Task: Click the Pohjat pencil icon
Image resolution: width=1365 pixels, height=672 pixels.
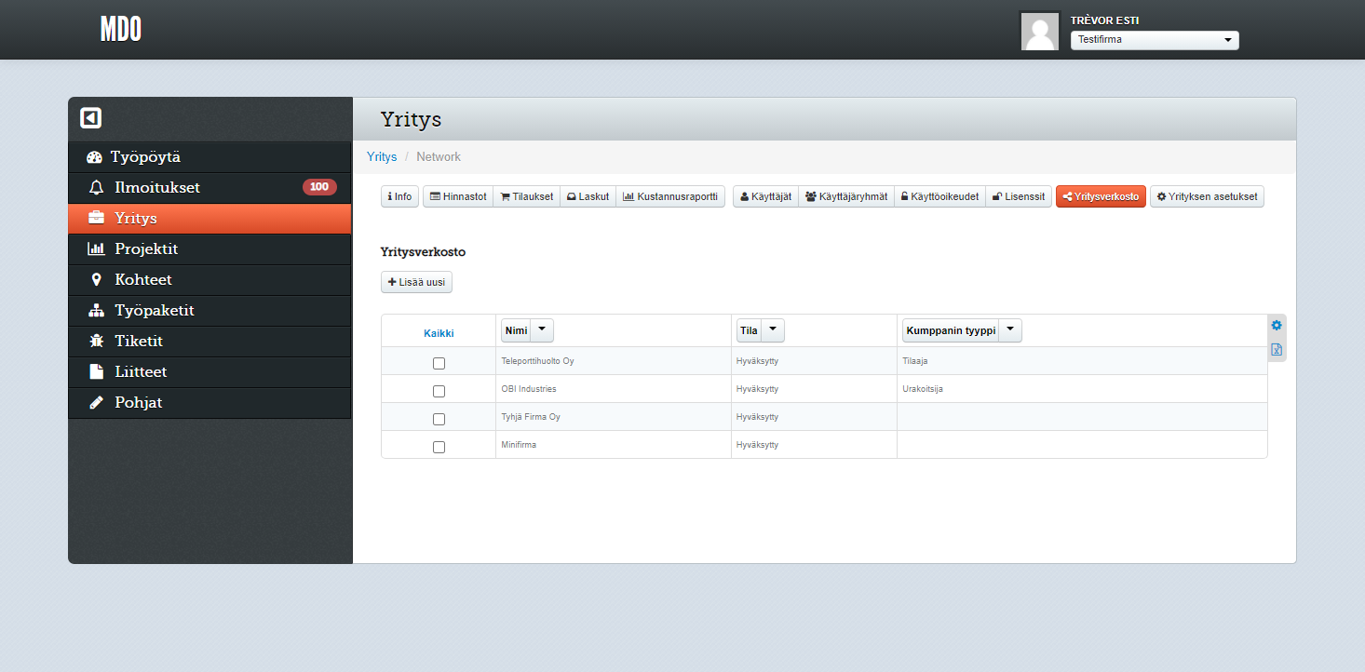Action: tap(96, 403)
